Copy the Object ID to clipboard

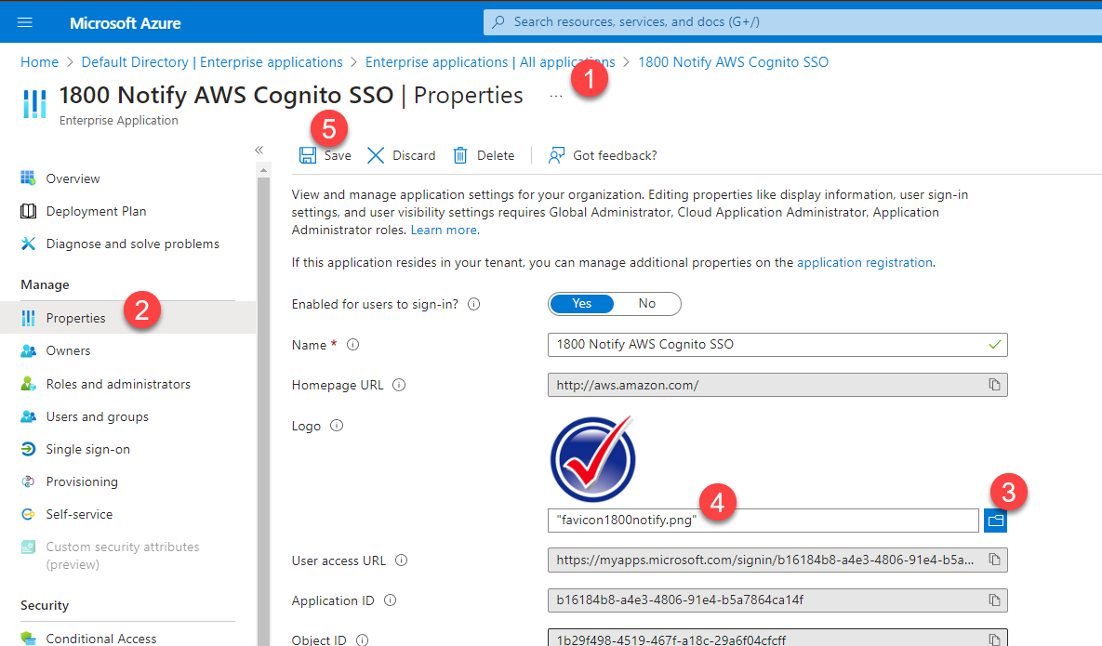tap(994, 639)
